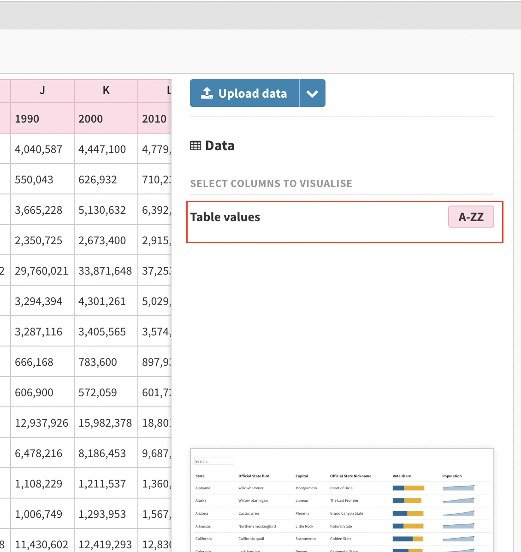521x552 pixels.
Task: Click the SELECT COLUMNS TO VISUALISE heading
Action: 271,183
